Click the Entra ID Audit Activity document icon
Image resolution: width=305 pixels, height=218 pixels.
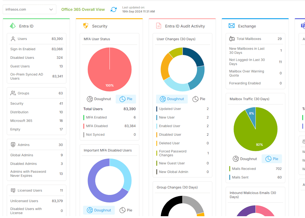[159, 26]
